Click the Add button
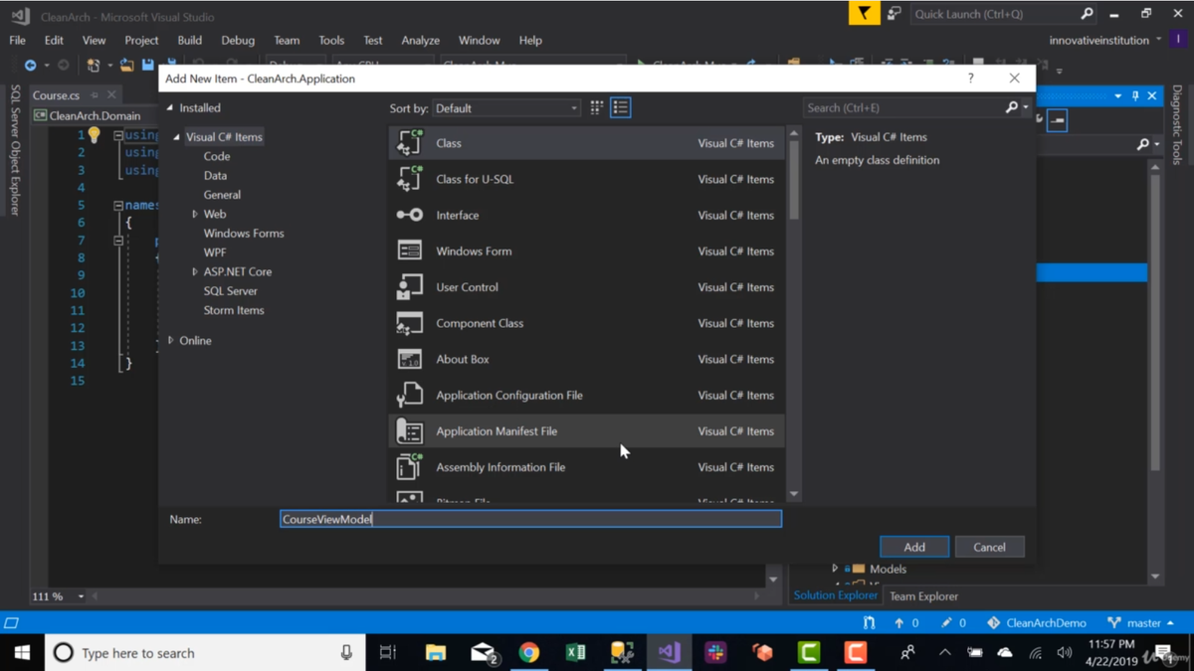Viewport: 1194px width, 671px height. [x=914, y=547]
